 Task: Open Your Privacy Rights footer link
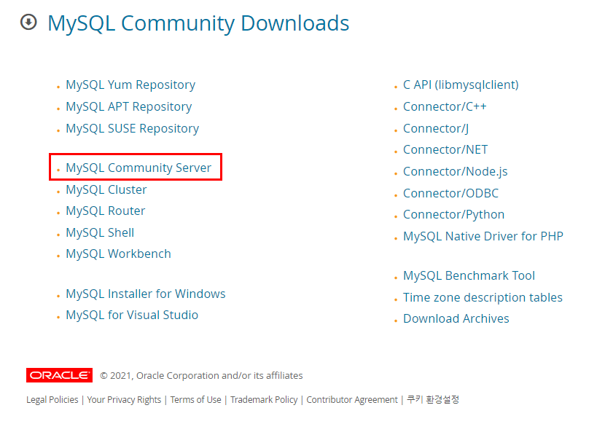click(x=124, y=400)
